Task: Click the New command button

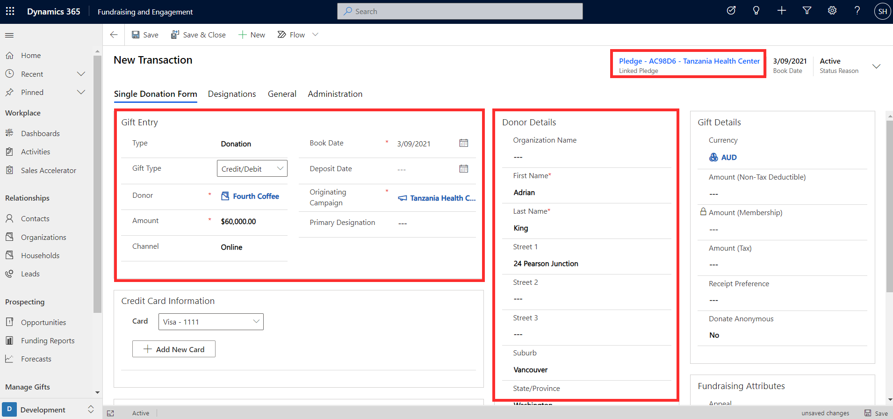Action: tap(252, 35)
